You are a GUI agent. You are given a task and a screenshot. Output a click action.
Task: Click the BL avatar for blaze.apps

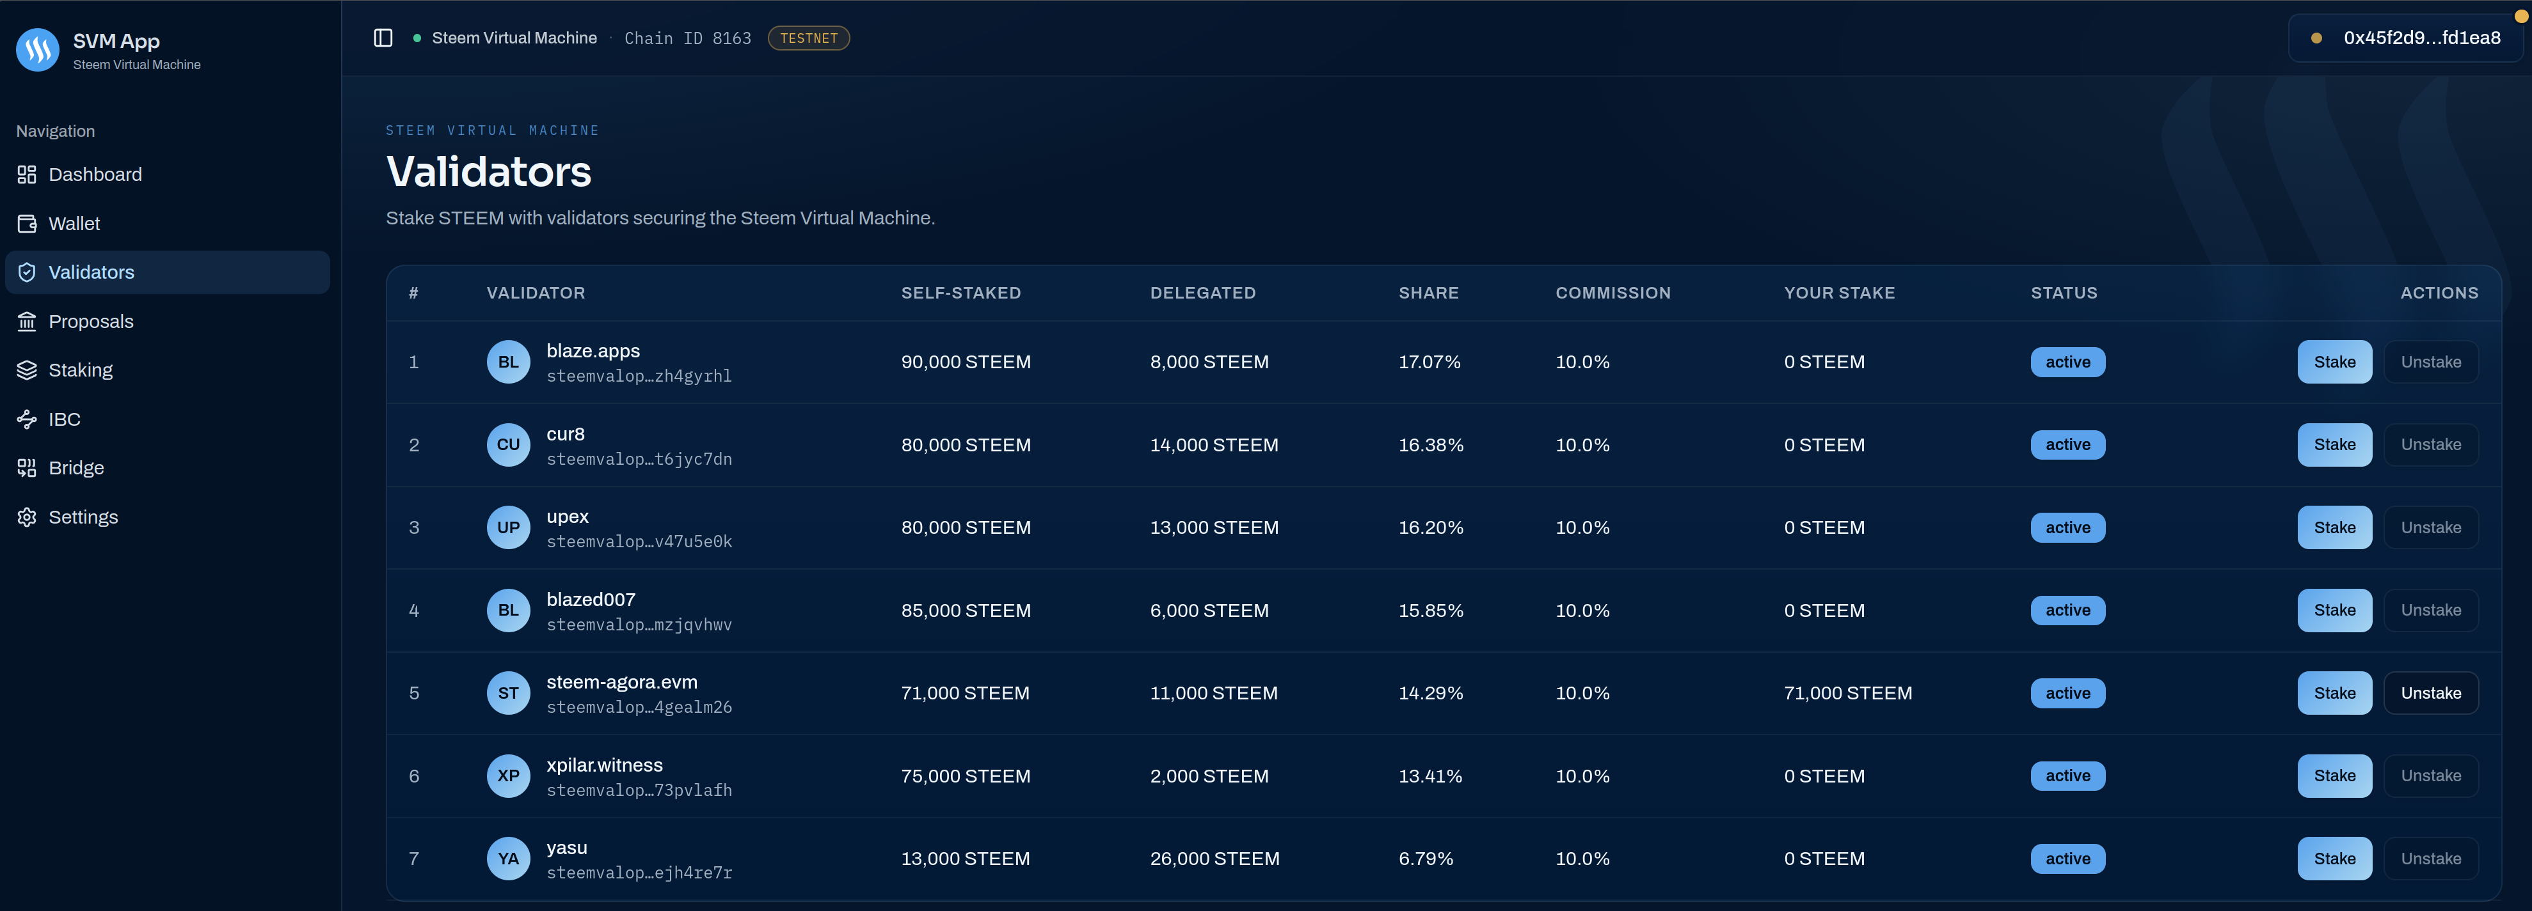click(x=508, y=362)
